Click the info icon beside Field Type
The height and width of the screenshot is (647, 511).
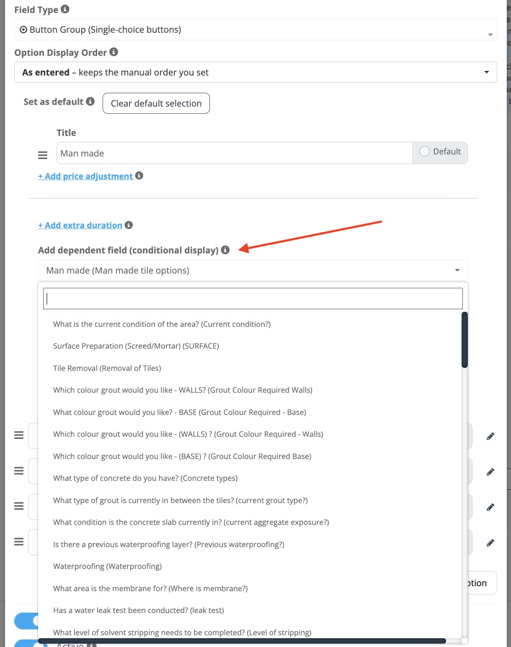click(x=65, y=9)
